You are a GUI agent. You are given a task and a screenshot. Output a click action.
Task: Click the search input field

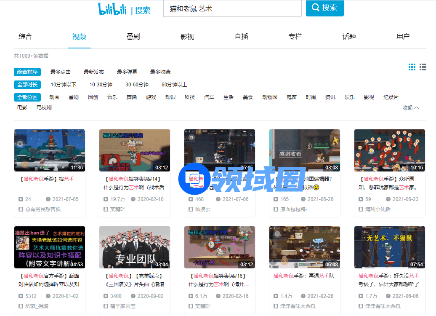[232, 8]
